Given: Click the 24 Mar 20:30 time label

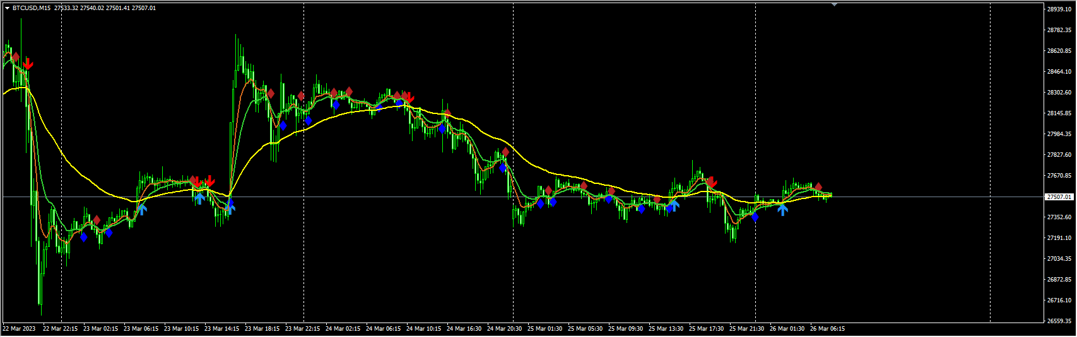Looking at the screenshot, I should (504, 329).
